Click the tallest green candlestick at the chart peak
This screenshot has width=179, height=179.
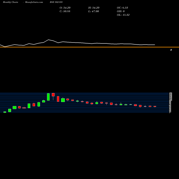(48, 97)
